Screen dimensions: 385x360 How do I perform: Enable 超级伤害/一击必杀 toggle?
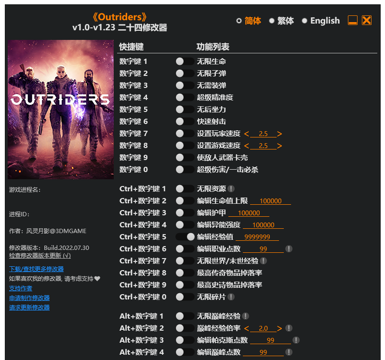coord(185,170)
